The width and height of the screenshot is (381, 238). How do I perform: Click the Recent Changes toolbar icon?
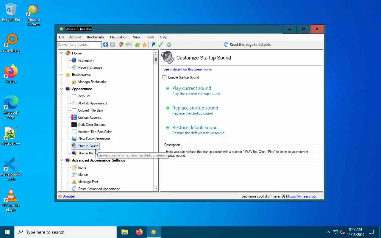coord(128,45)
